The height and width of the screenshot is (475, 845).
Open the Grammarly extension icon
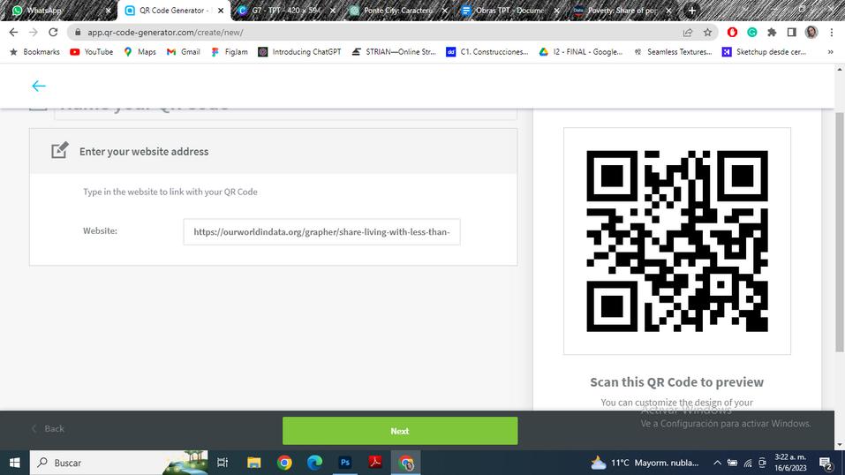click(751, 33)
